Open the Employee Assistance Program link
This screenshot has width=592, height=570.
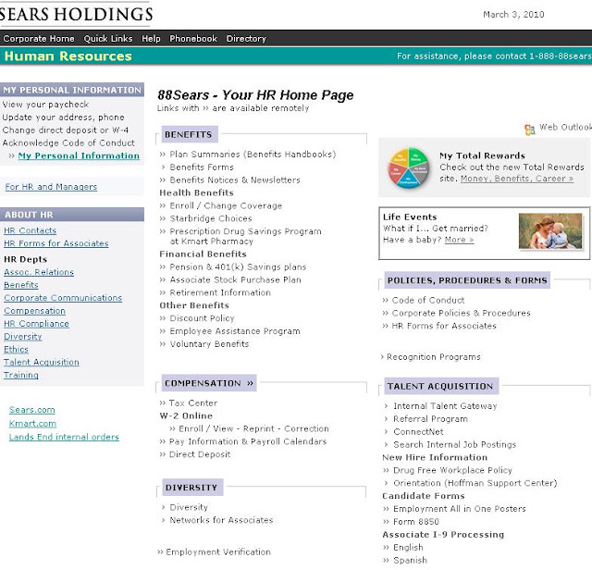point(235,331)
